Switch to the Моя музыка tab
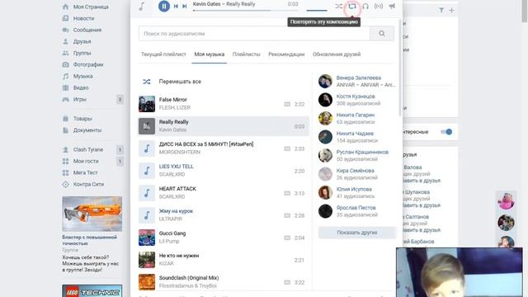This screenshot has width=528, height=297. (x=209, y=54)
